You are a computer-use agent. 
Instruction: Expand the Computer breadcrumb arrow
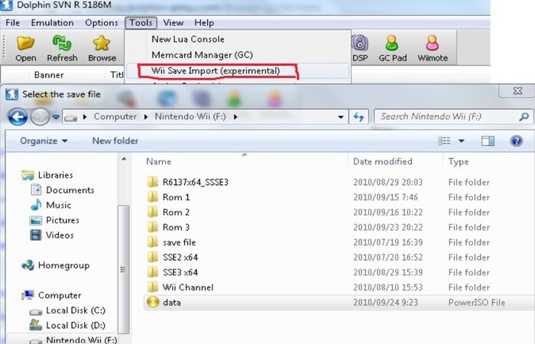[146, 117]
